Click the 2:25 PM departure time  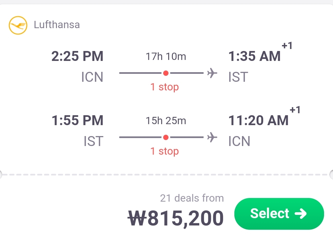tap(77, 56)
